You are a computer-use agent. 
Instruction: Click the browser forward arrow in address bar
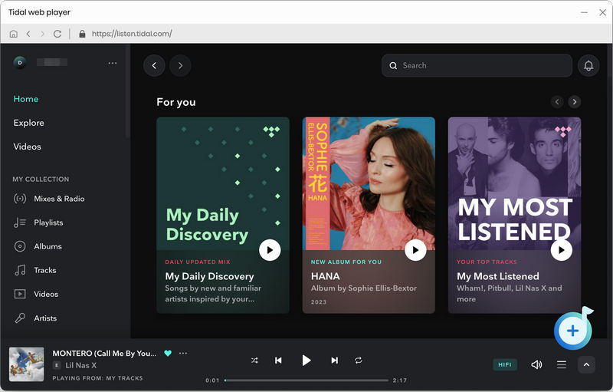(42, 34)
